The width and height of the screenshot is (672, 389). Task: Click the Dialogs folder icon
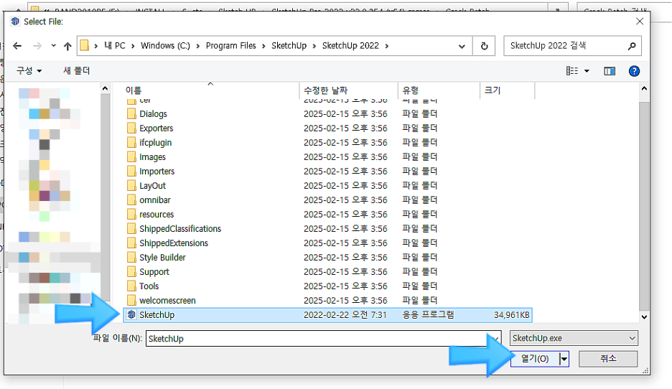[x=131, y=114]
